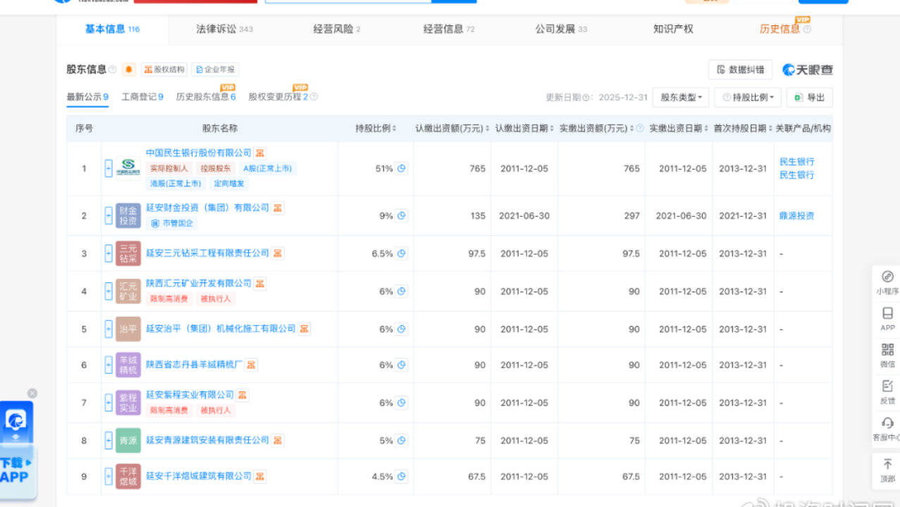Click the 51% pie chart icon
This screenshot has height=507, width=900.
402,168
